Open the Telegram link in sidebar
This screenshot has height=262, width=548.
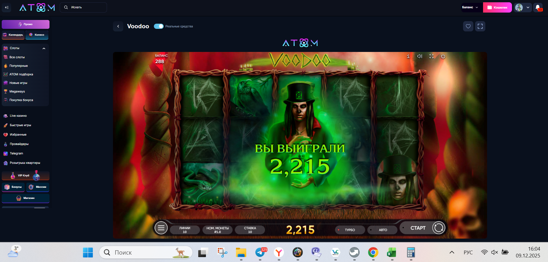(x=16, y=154)
